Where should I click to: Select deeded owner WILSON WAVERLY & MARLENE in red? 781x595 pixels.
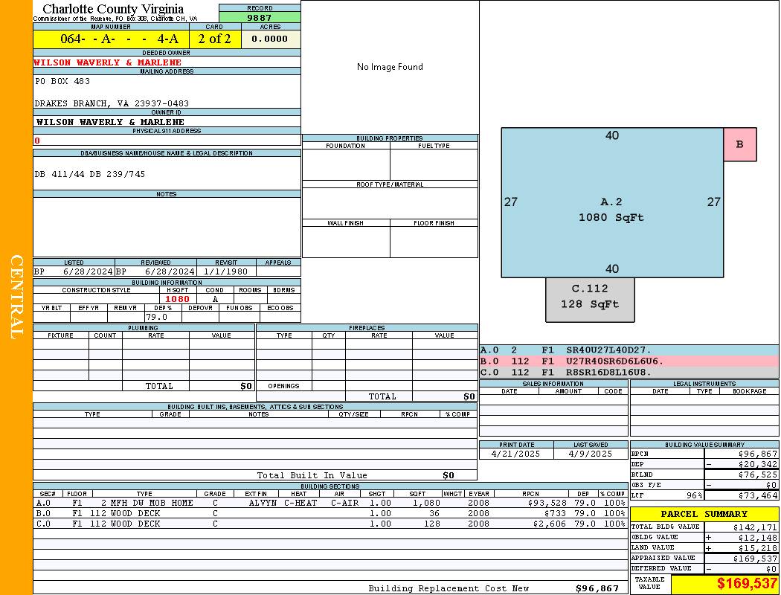click(108, 62)
